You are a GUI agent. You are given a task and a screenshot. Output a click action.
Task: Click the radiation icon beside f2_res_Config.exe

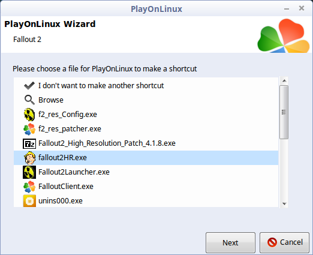coord(29,115)
